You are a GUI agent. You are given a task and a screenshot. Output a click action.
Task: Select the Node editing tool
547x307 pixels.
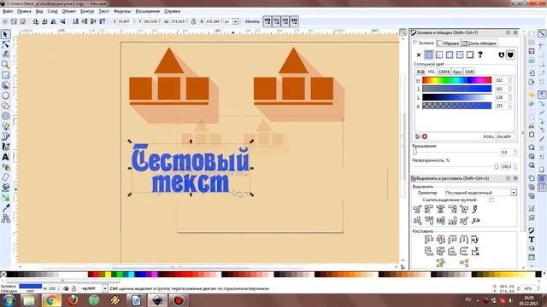click(x=5, y=44)
